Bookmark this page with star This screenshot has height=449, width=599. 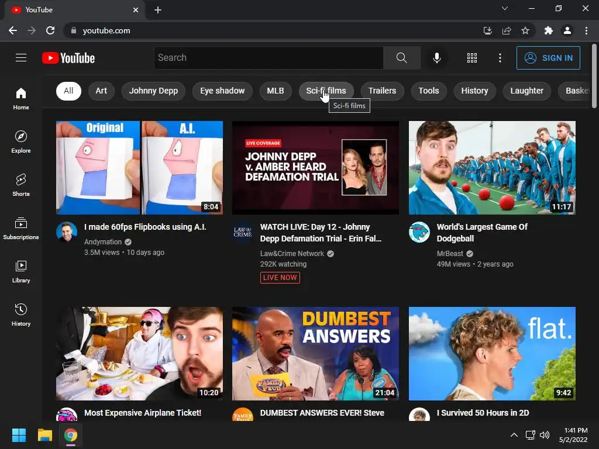[525, 30]
